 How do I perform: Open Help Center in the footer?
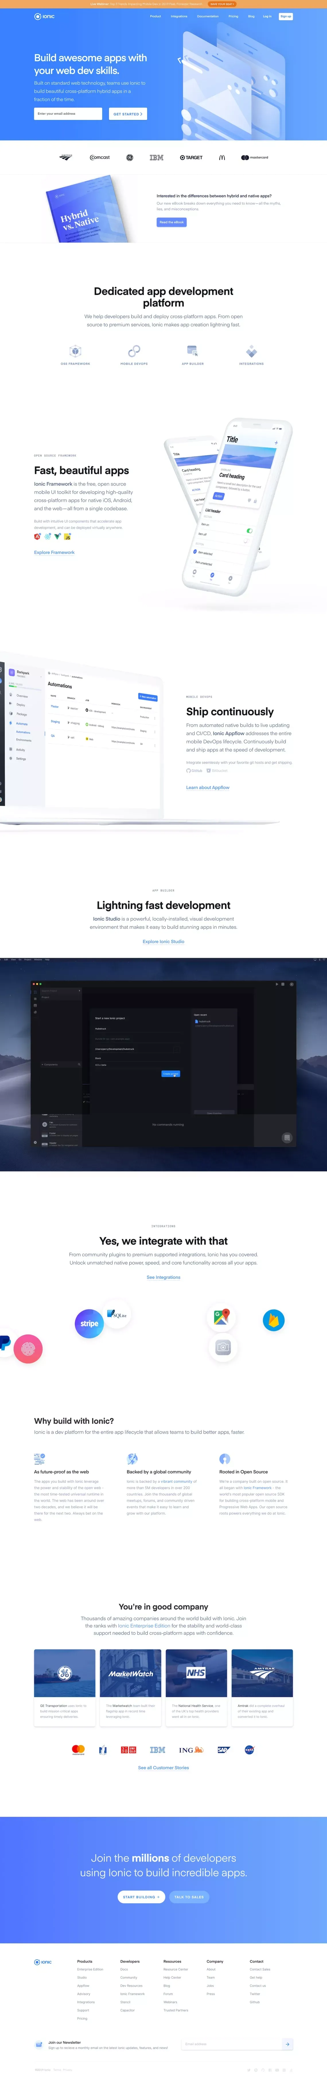click(x=172, y=1977)
